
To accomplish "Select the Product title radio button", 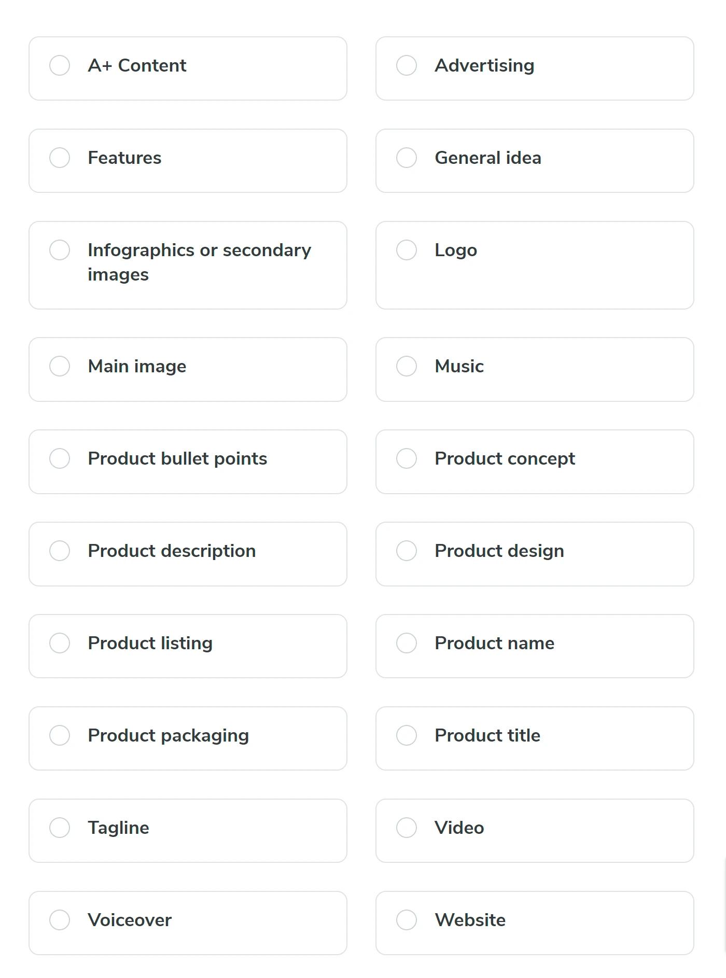I will (x=407, y=736).
